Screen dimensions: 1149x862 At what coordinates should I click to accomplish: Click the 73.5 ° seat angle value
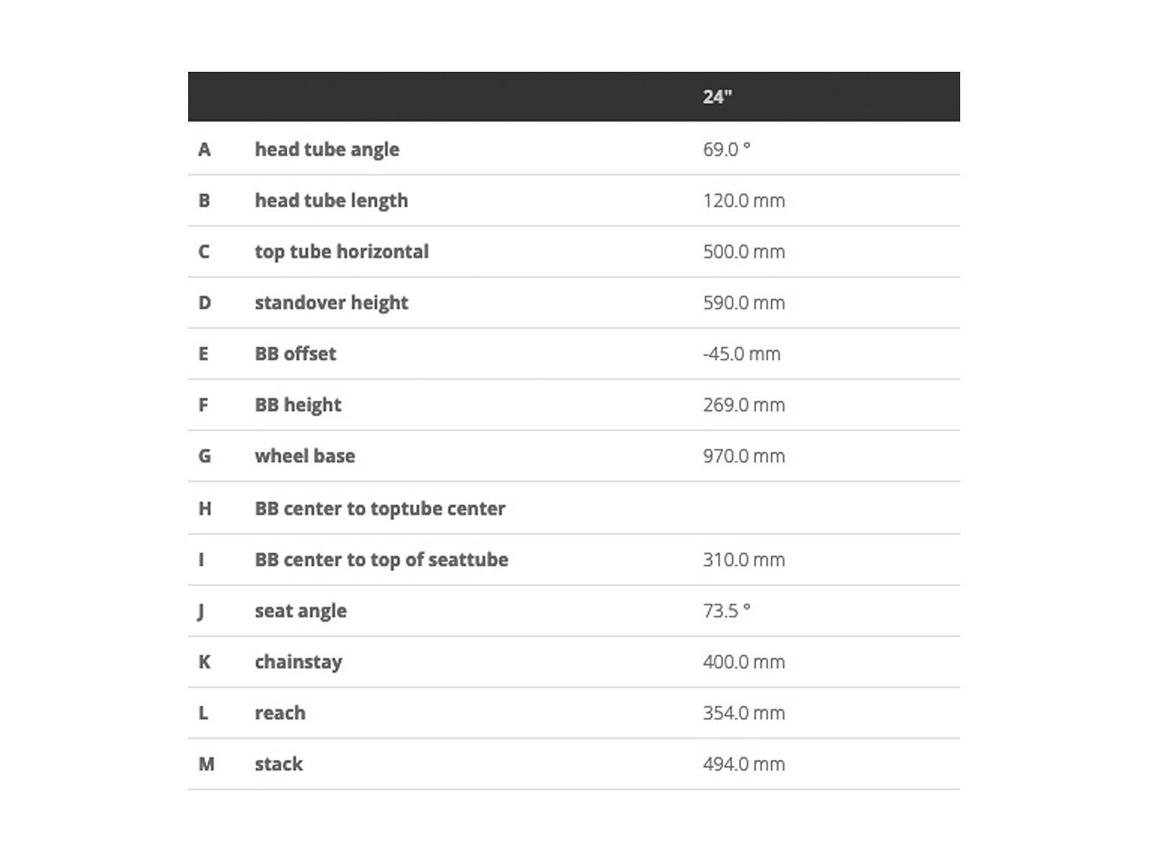click(x=727, y=611)
